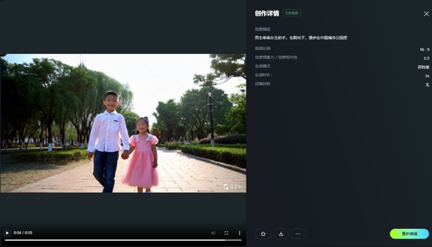Click the 可灵 AI watermark logo
This screenshot has height=247, width=432.
point(233,187)
